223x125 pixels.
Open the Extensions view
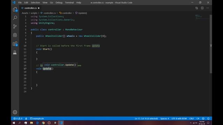[x=15, y=44]
